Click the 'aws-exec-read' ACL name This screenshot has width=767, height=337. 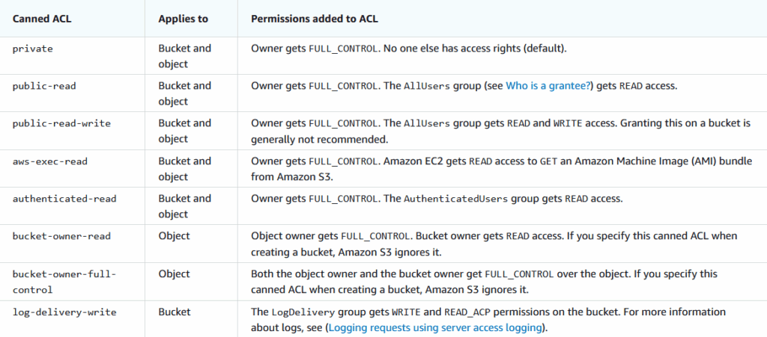pos(50,161)
